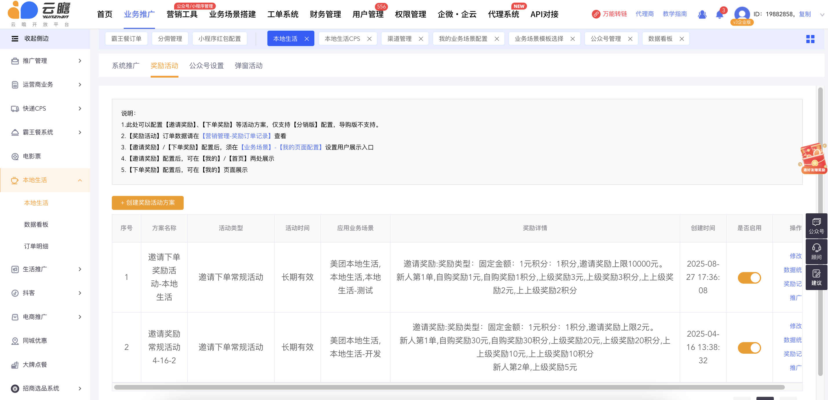The height and width of the screenshot is (400, 828).
Task: Open the 财务管理 top menu
Action: [325, 14]
